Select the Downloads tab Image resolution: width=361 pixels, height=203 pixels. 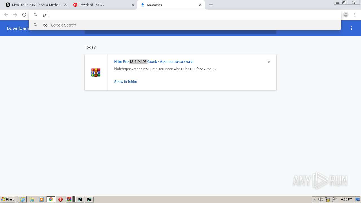171,5
